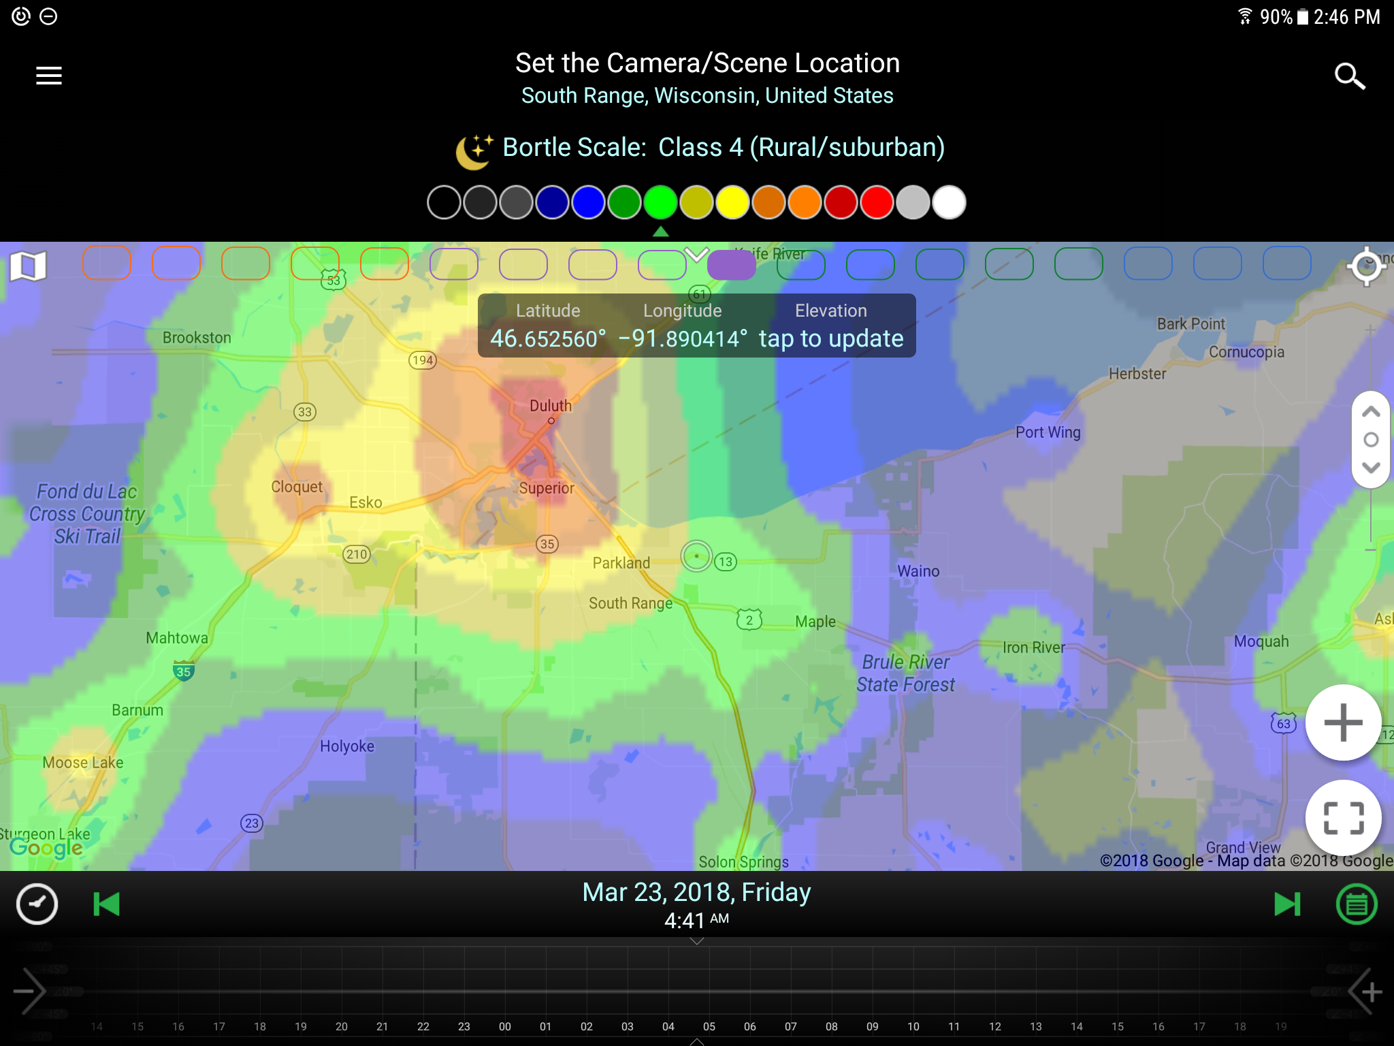Tap the Duluth label on map
1394x1046 pixels.
click(551, 406)
